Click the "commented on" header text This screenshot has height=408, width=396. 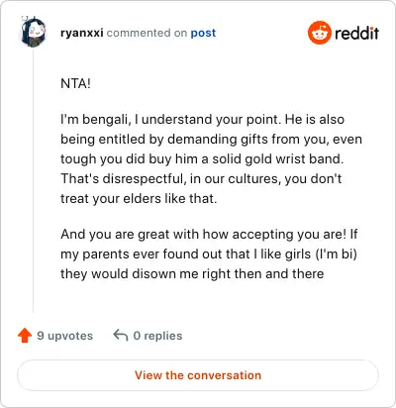(x=147, y=33)
